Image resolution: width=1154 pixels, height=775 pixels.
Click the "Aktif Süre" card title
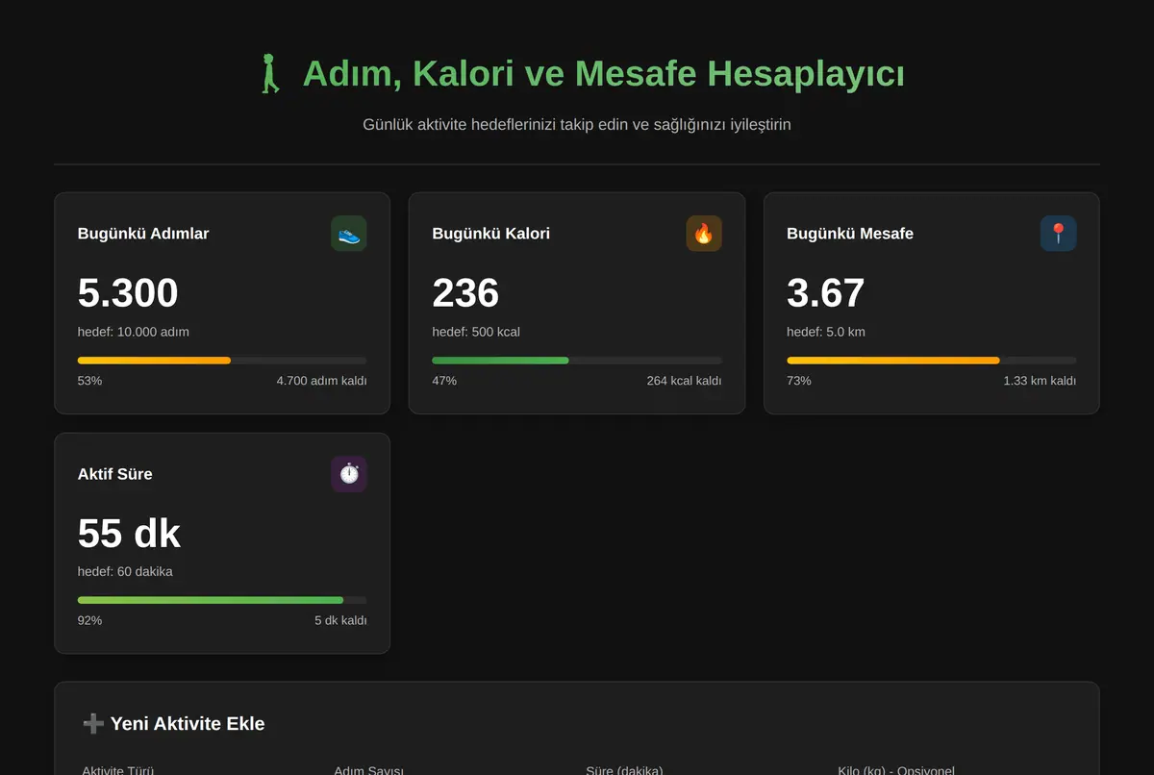pos(115,474)
